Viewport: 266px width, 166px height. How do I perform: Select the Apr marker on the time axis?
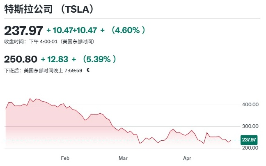pyautogui.click(x=187, y=157)
